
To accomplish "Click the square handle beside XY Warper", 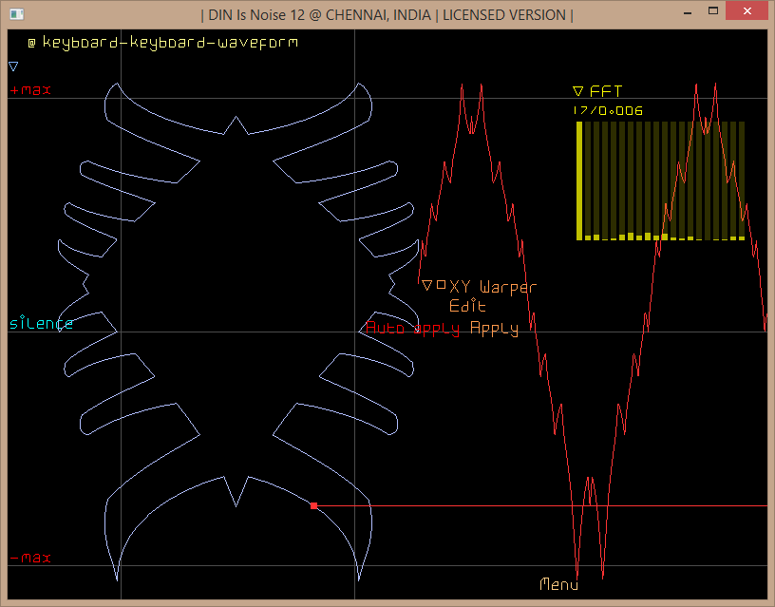I will click(441, 285).
